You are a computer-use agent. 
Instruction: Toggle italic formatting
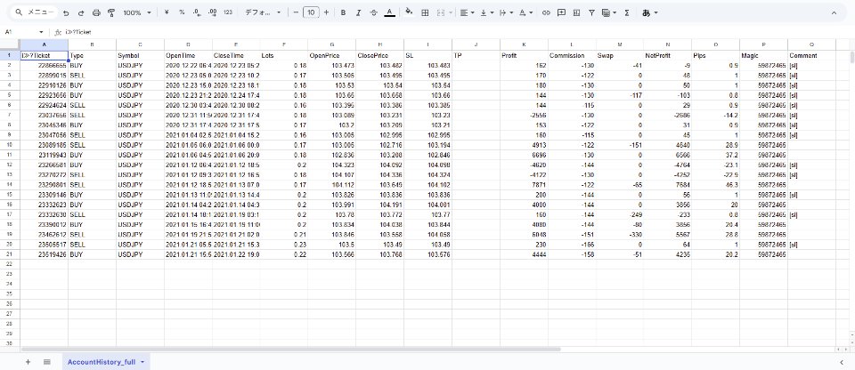358,12
